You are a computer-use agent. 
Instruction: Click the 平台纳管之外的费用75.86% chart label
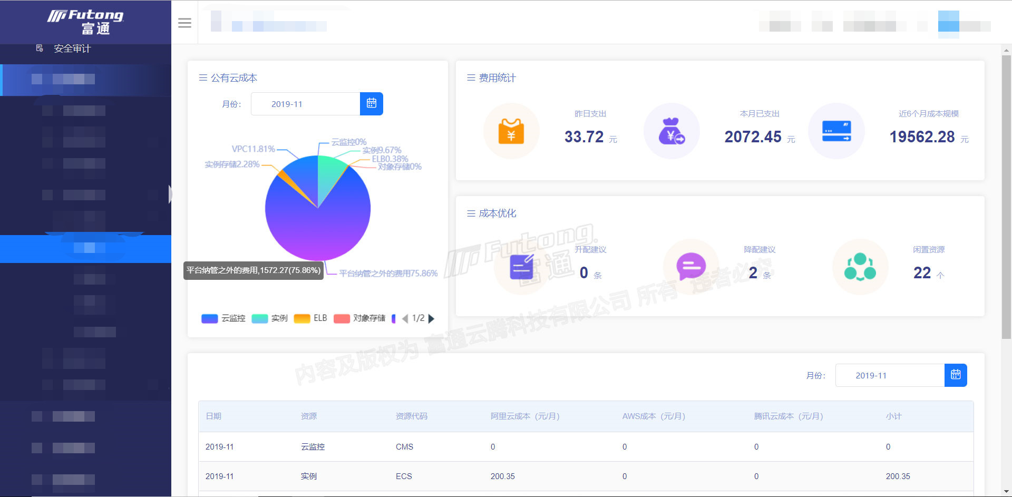pyautogui.click(x=388, y=274)
